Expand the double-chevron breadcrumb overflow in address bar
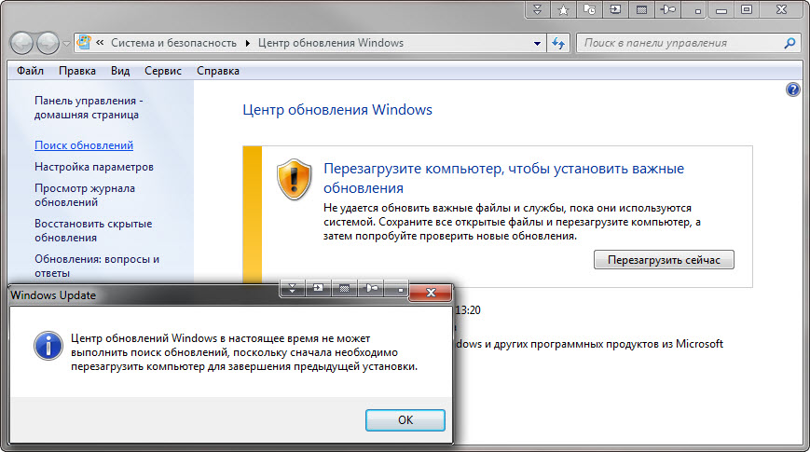This screenshot has width=810, height=452. (100, 43)
